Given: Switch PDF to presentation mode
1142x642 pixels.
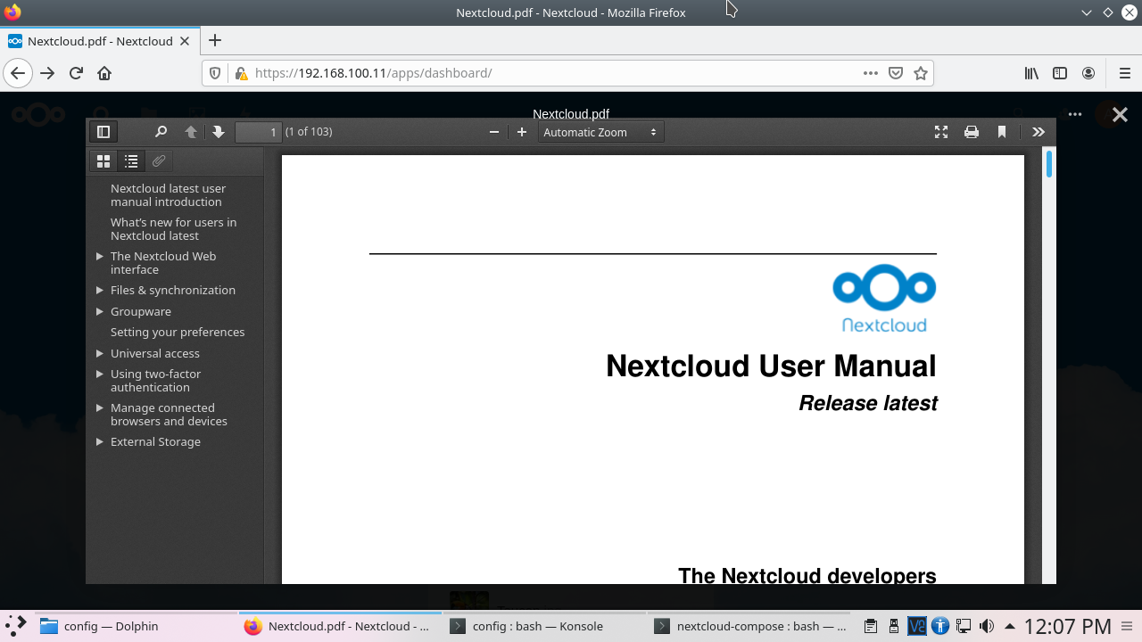Looking at the screenshot, I should 941,132.
